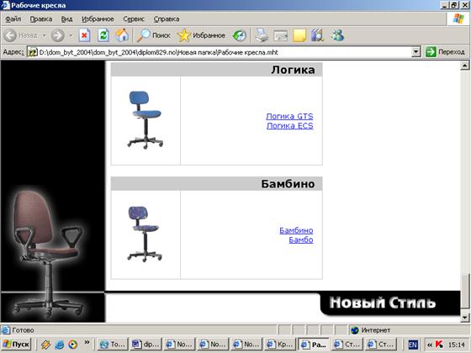Open the Search (Поиск) toolbar button
This screenshot has width=471, height=353.
pyautogui.click(x=154, y=35)
